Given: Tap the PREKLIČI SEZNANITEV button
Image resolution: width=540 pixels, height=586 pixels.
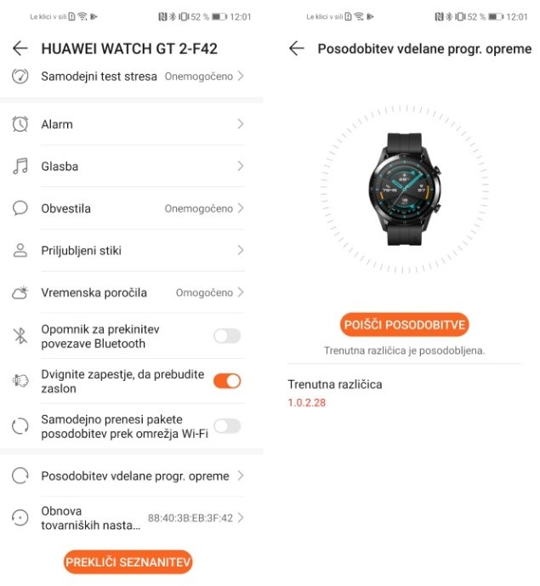Looking at the screenshot, I should [128, 561].
